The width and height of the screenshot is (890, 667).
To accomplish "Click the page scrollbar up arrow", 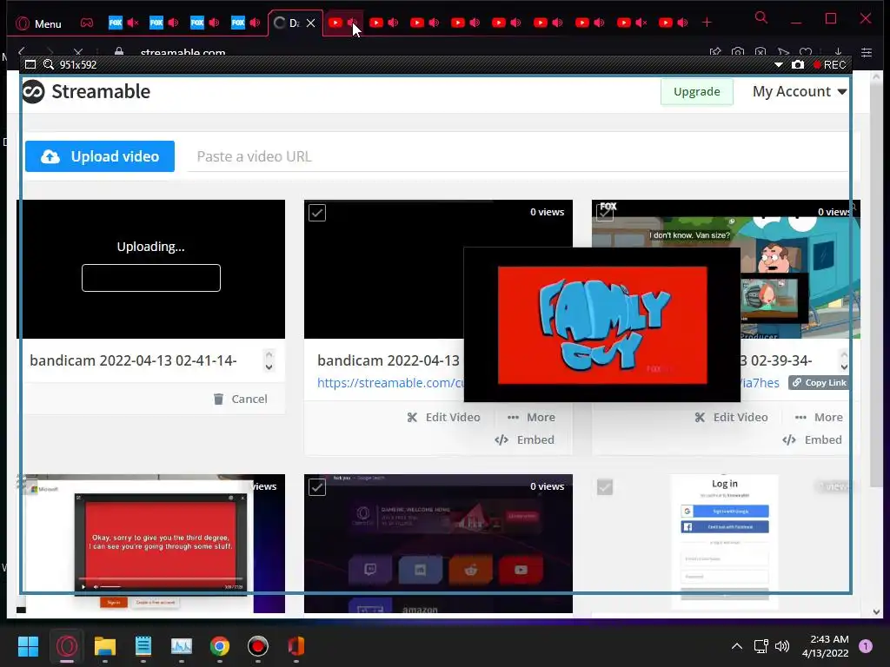I will [x=876, y=76].
